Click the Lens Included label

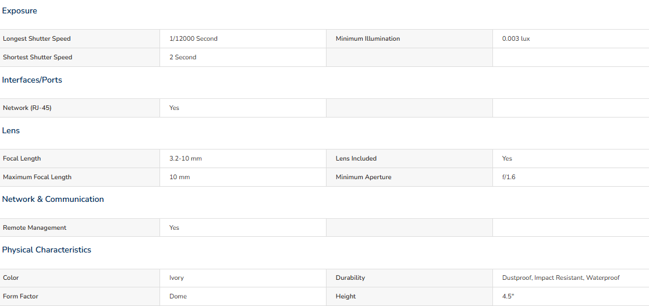click(x=356, y=158)
